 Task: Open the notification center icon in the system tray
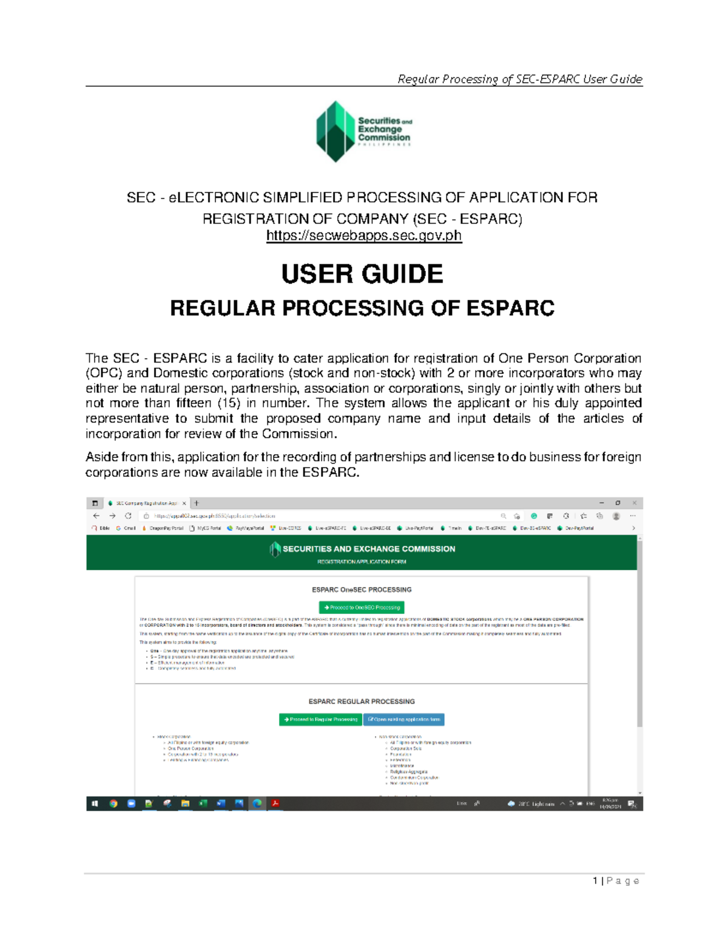coord(632,804)
